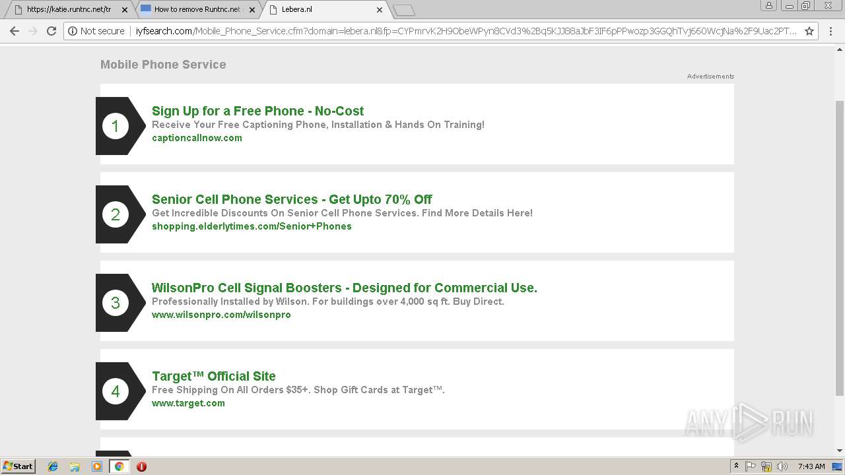Click 'Receive Your Free Captioning Phone' description
The width and height of the screenshot is (845, 475).
[x=318, y=125]
